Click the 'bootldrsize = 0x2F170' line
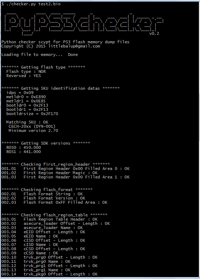This screenshot has height=279, width=200. pyautogui.click(x=32, y=114)
